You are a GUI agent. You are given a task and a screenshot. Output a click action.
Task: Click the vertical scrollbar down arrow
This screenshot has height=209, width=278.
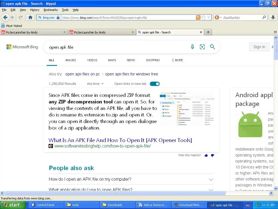pos(276,189)
